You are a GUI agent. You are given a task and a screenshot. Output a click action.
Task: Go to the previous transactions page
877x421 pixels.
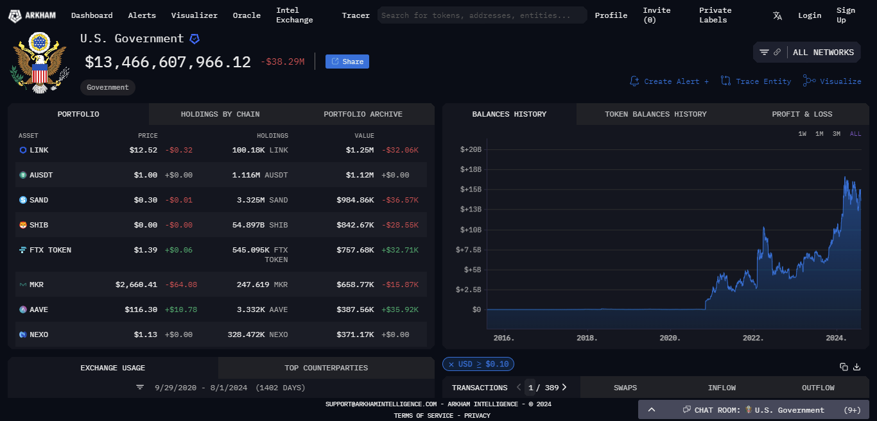[519, 387]
